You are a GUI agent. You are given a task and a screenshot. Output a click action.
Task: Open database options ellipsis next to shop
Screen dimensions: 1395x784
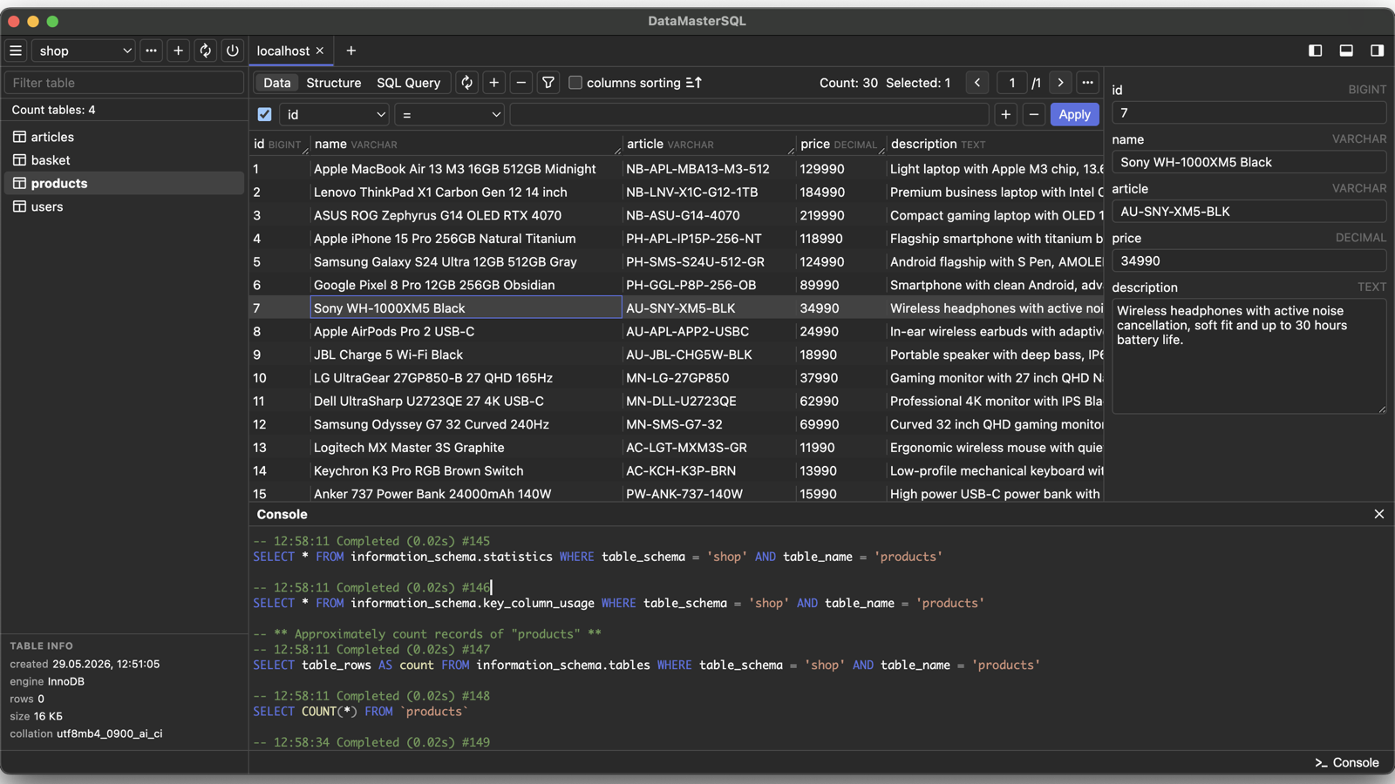click(151, 51)
